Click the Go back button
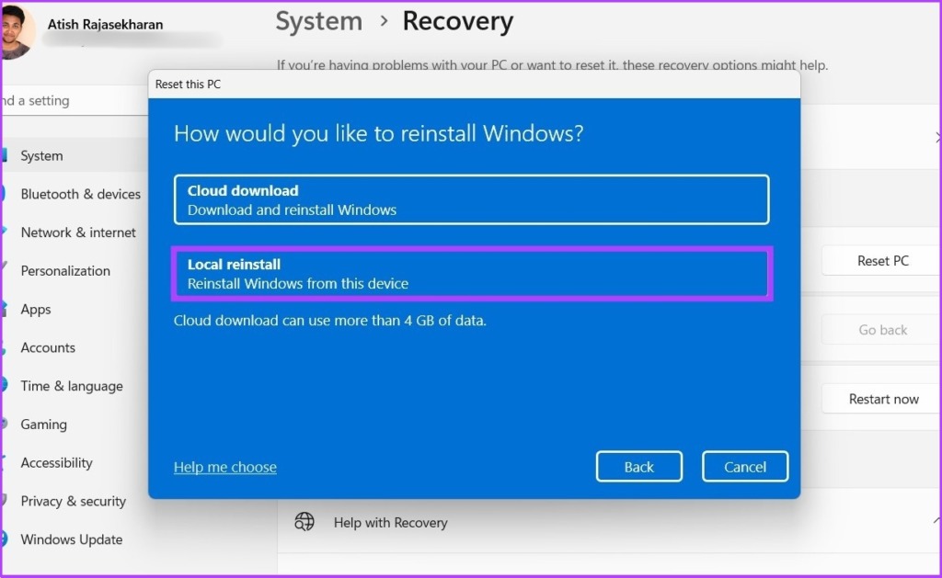This screenshot has width=942, height=578. [x=882, y=330]
